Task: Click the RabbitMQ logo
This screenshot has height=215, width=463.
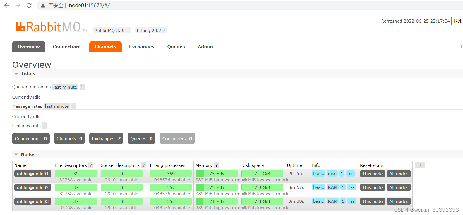Action: [52, 27]
